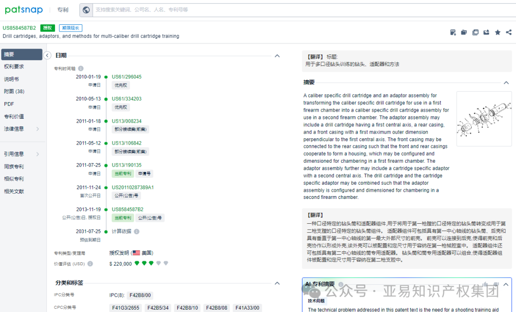Save this patent into a folder
Image resolution: width=516 pixels, height=312 pixels.
tap(463, 32)
